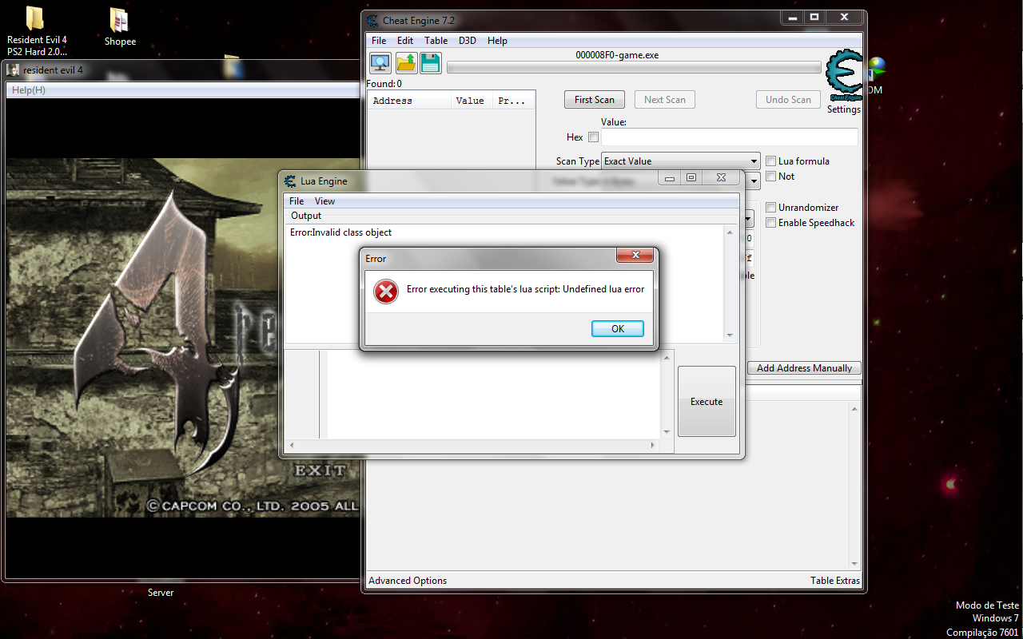Screen dimensions: 1023x639
Task: Open File menu in Lua Engine
Action: tap(297, 201)
